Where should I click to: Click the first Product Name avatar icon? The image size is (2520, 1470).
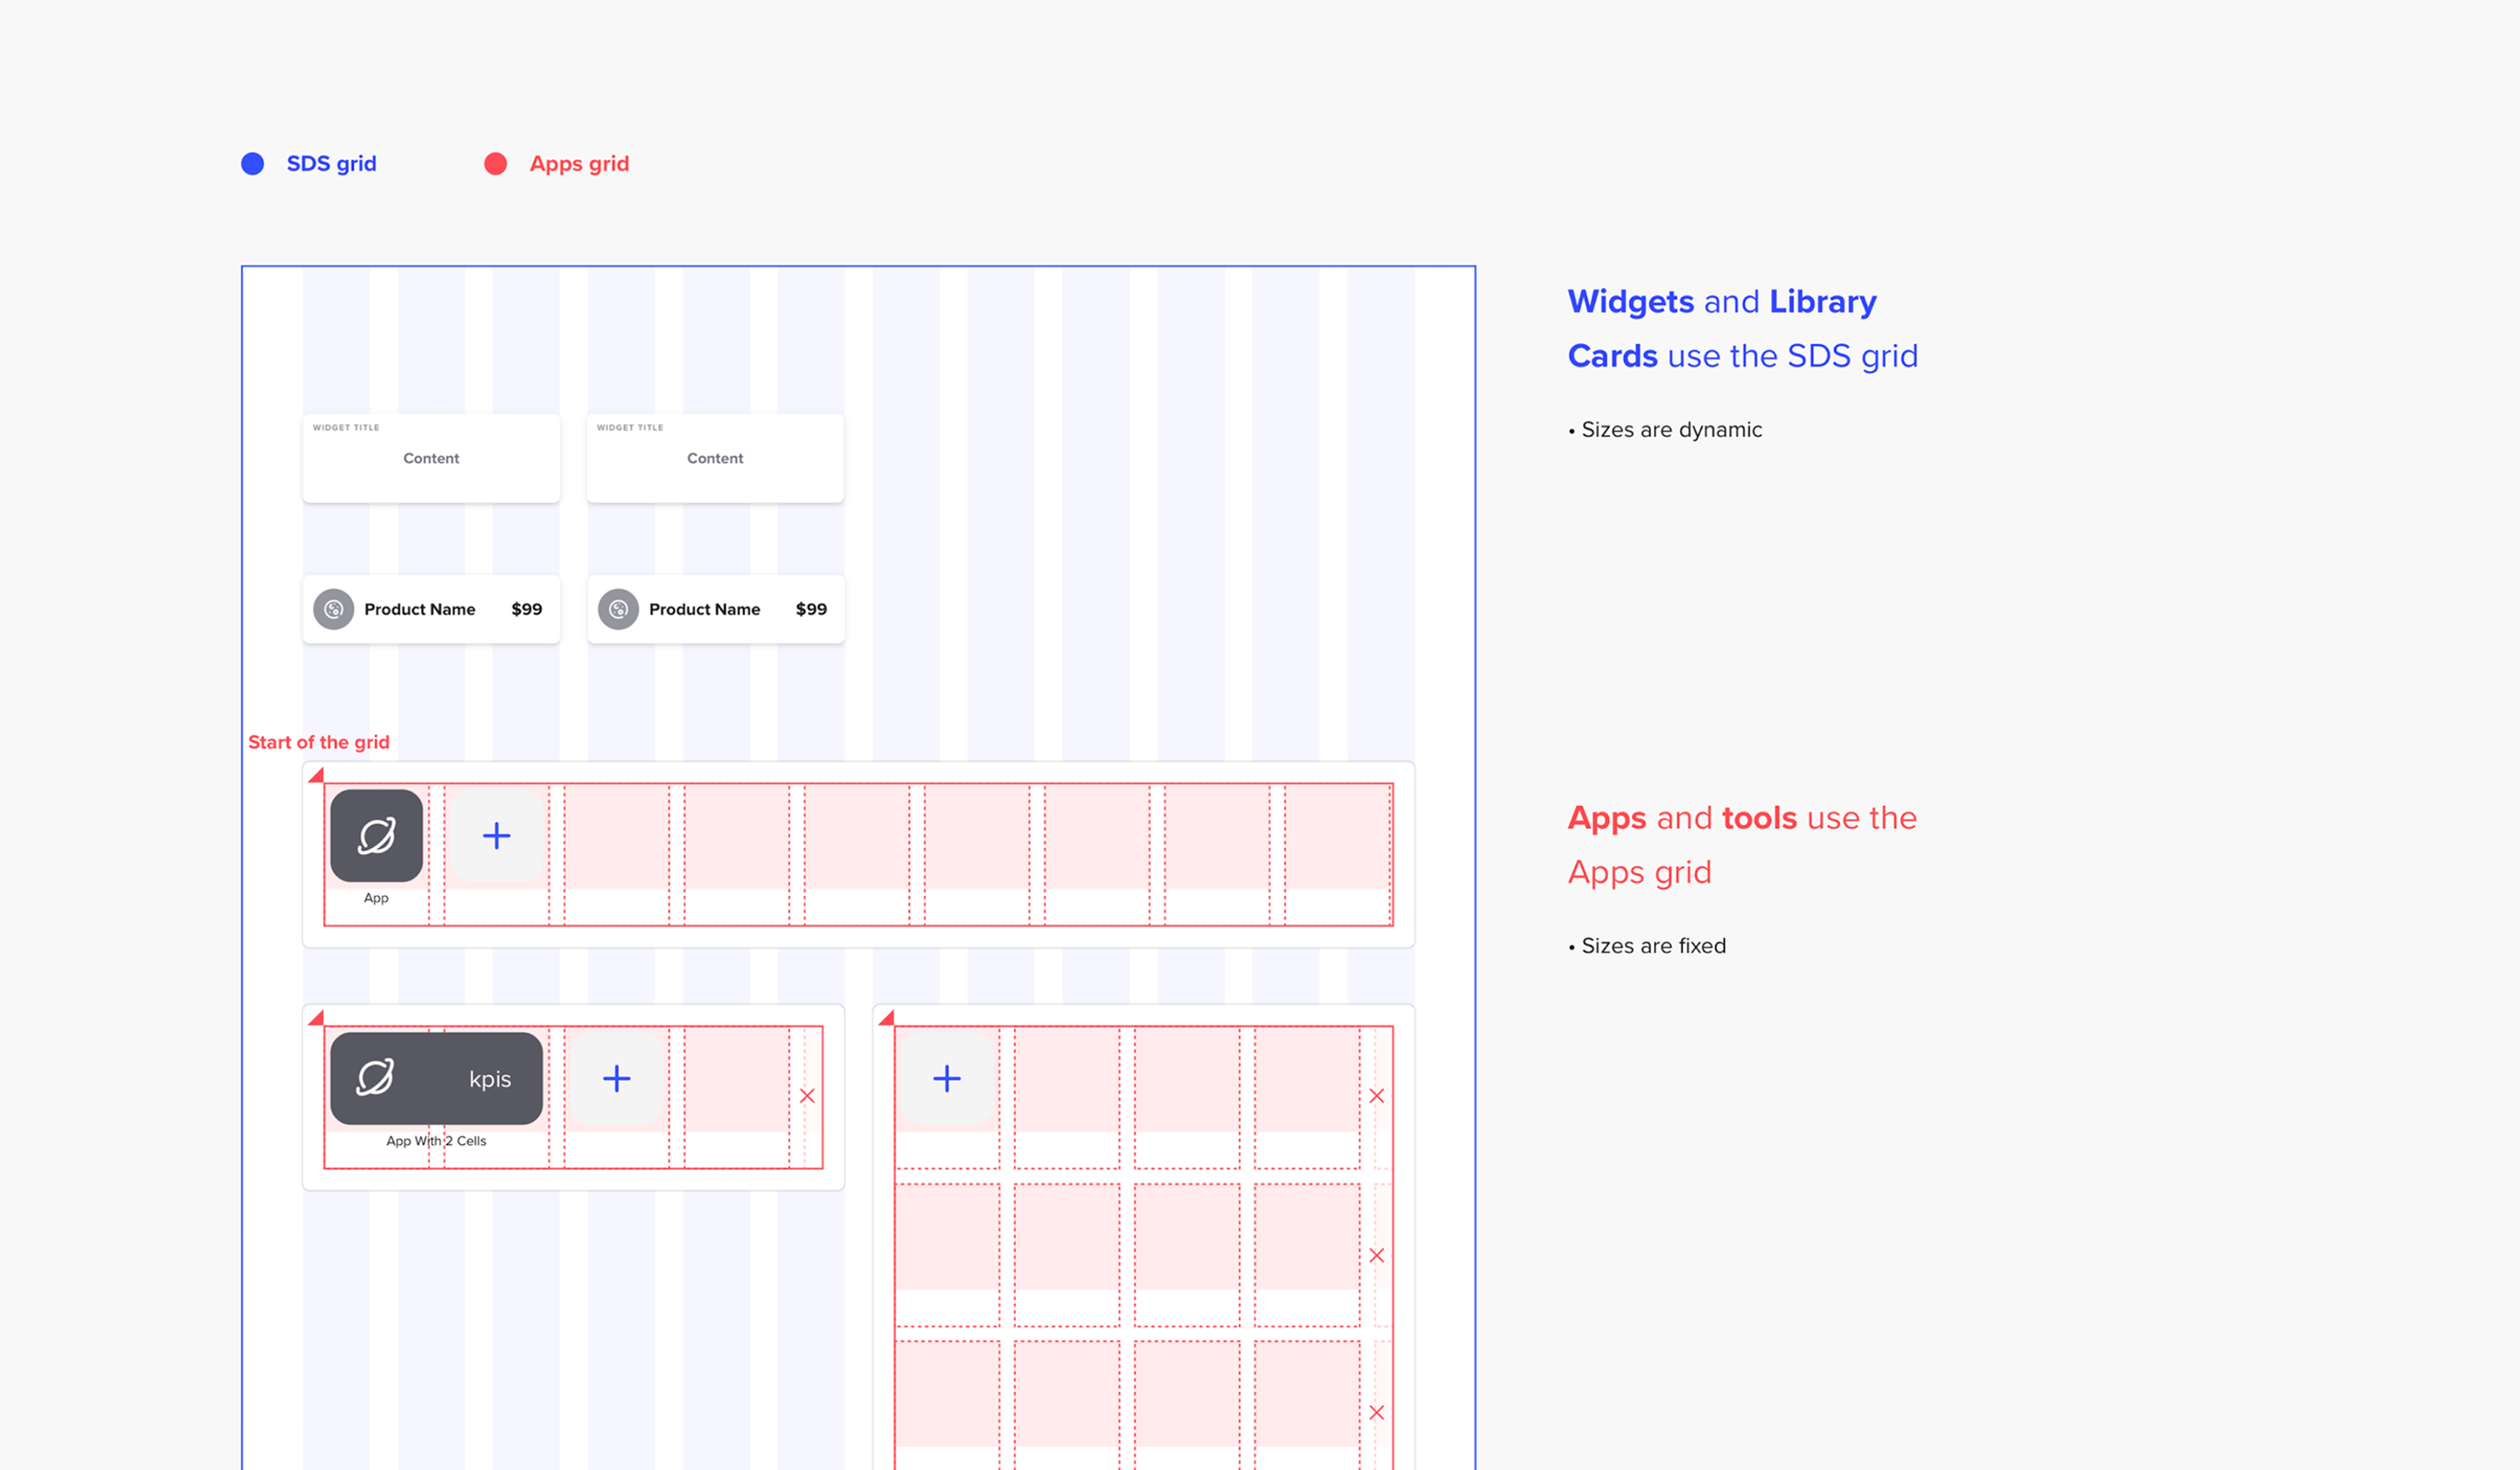tap(334, 609)
